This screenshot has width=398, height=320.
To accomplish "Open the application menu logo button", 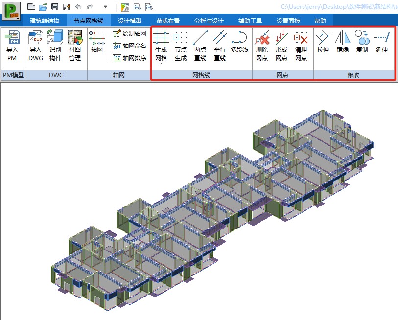I will 12,10.
